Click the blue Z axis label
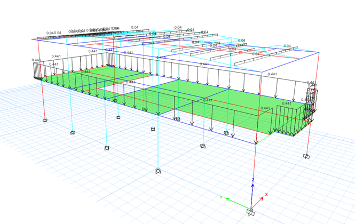This screenshot has width=355, height=224. pyautogui.click(x=253, y=180)
